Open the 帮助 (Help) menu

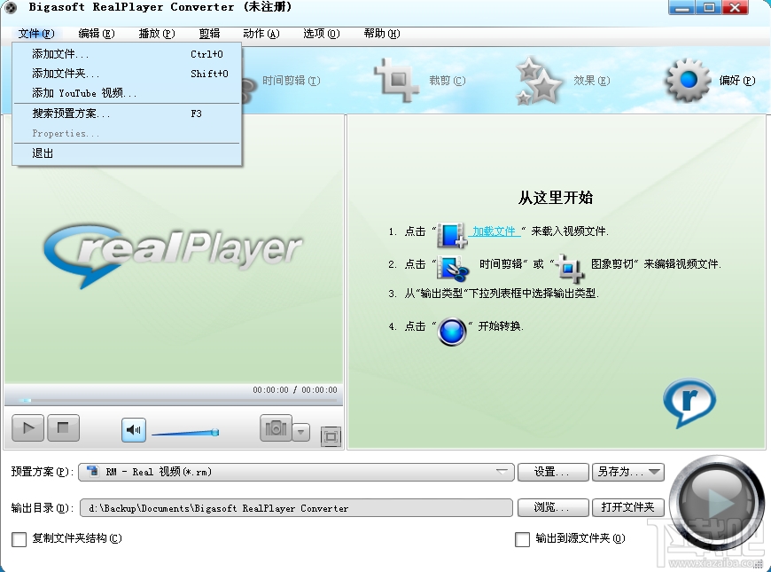coord(379,34)
